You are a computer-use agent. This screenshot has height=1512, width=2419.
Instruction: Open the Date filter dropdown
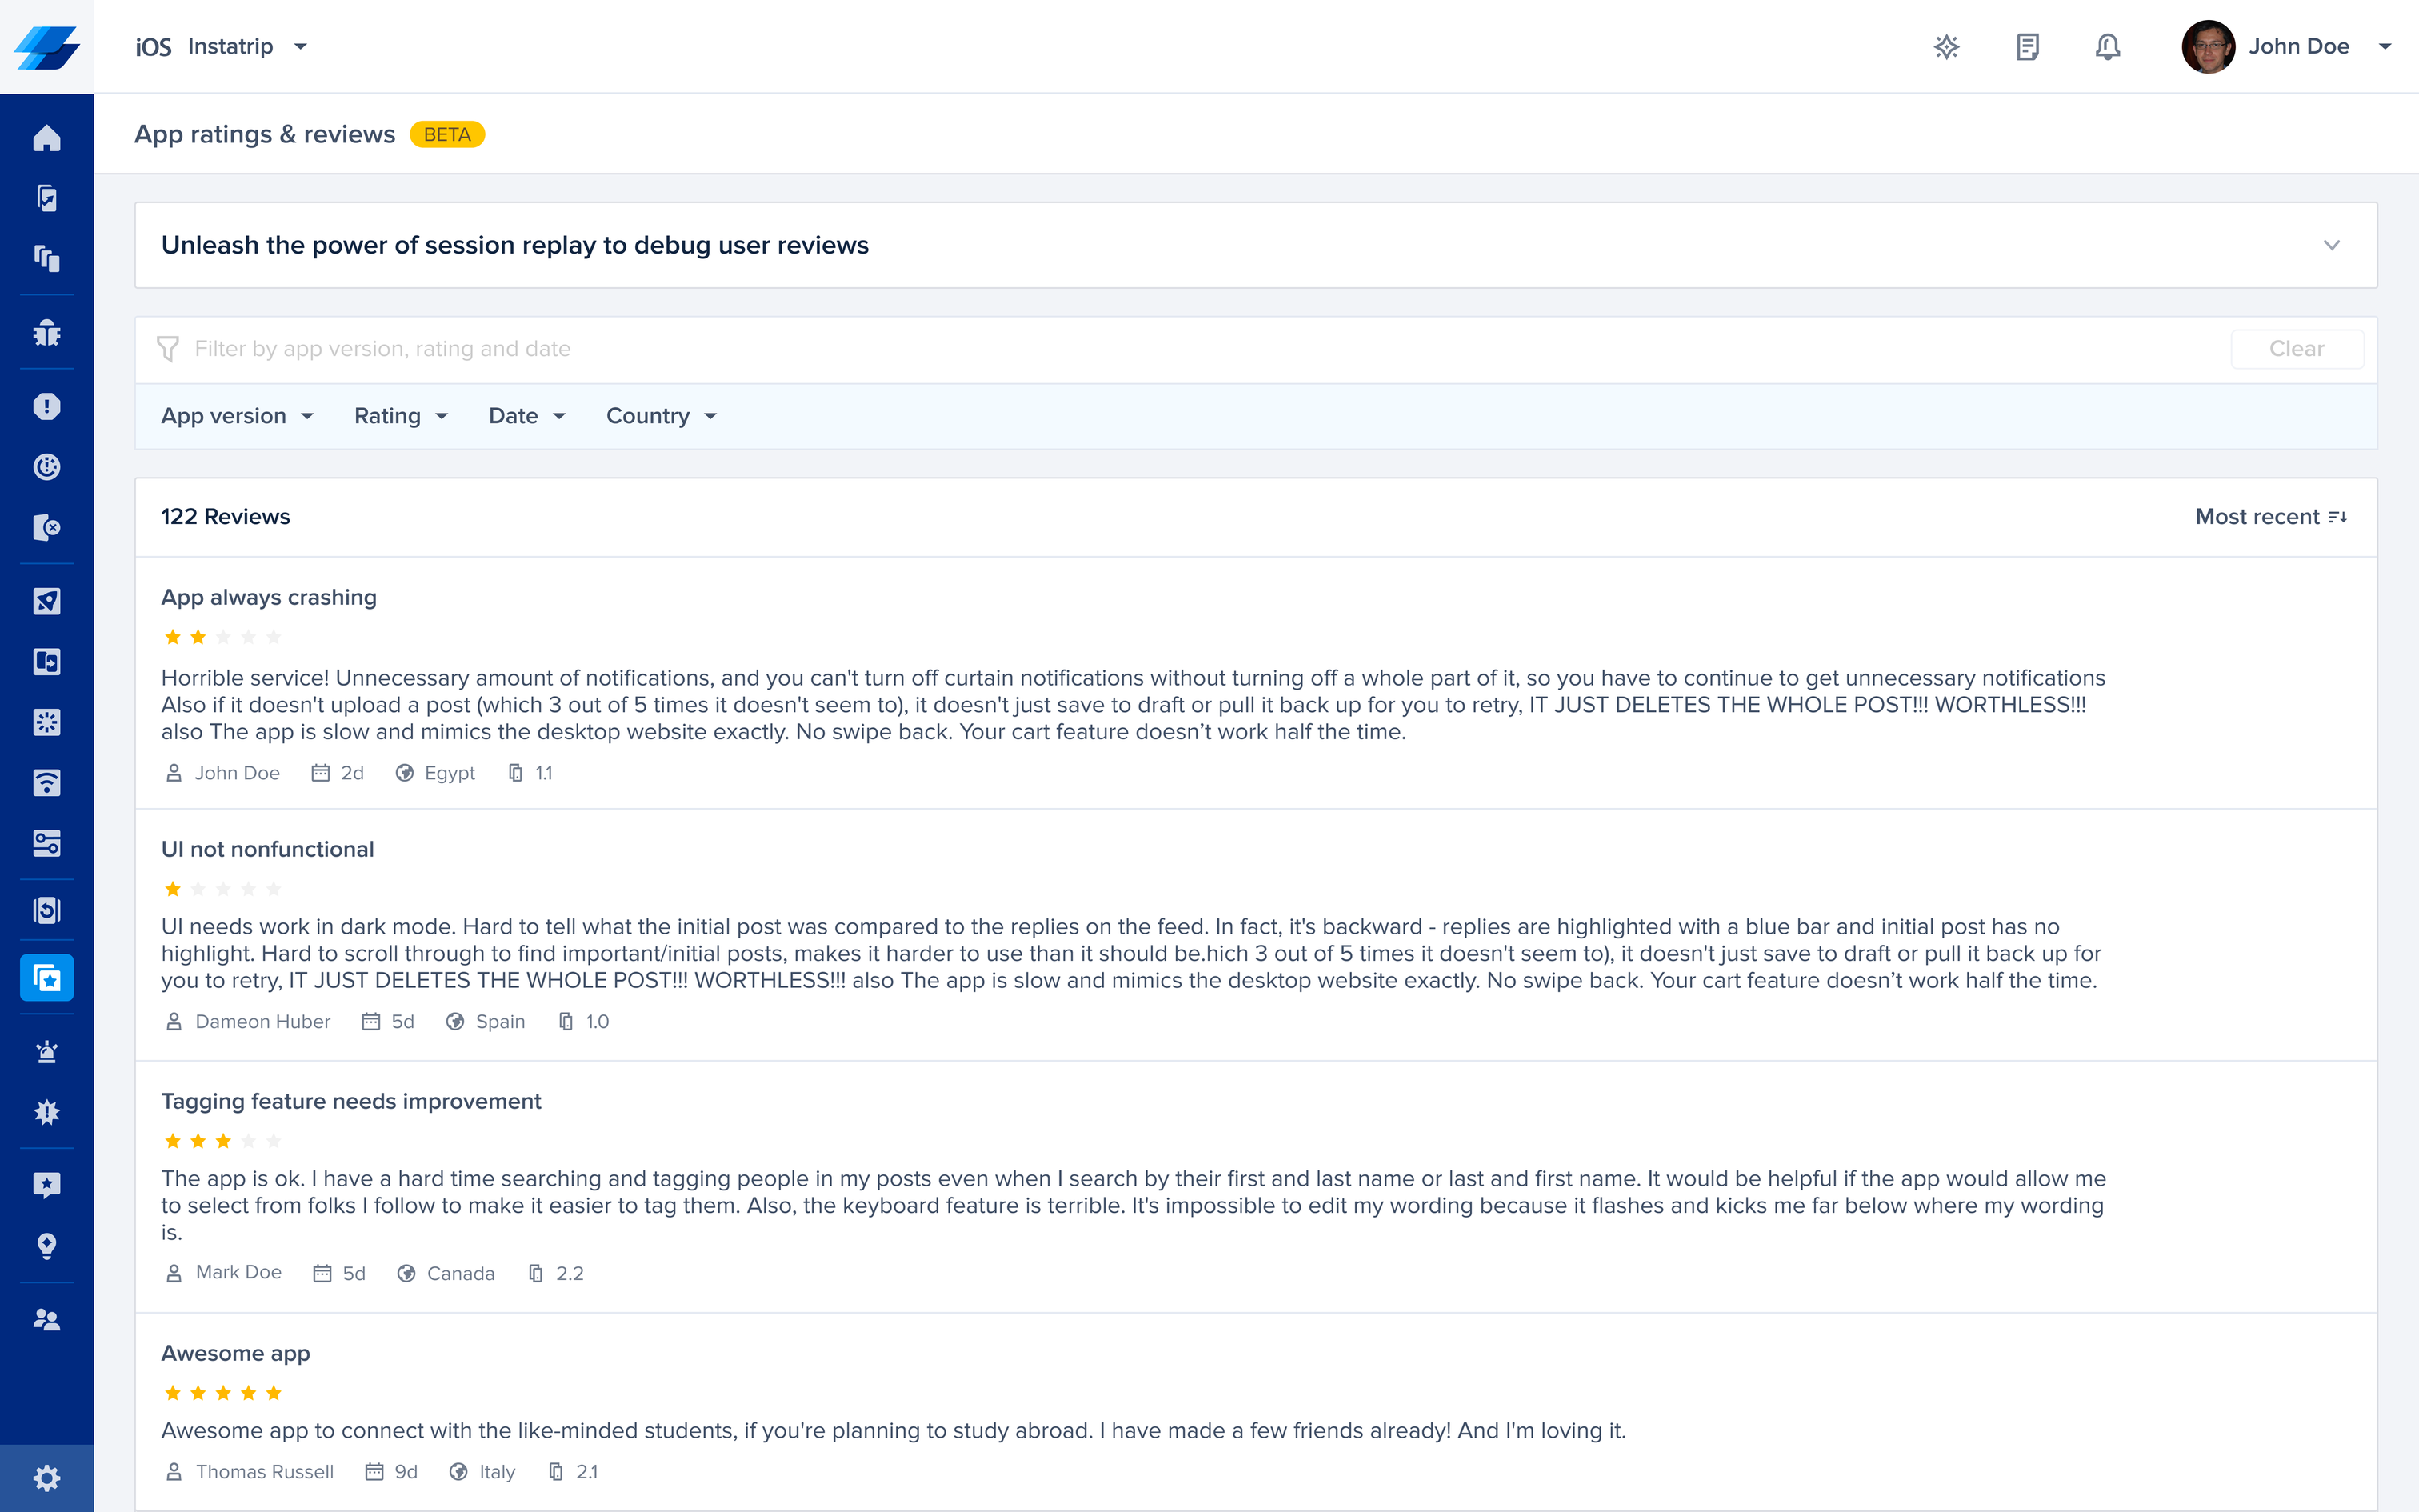point(526,416)
